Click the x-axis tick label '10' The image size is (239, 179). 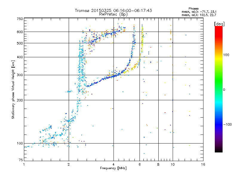173,164
